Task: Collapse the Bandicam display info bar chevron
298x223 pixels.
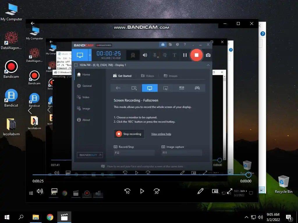Action: [208, 65]
